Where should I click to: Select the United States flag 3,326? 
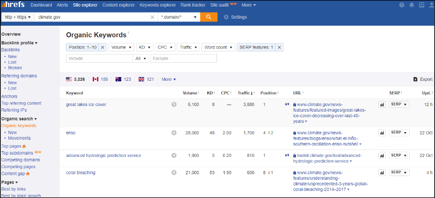tap(75, 79)
